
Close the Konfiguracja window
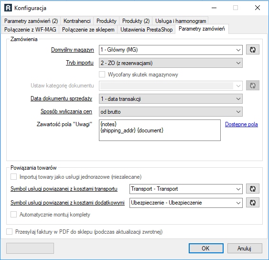[258, 8]
